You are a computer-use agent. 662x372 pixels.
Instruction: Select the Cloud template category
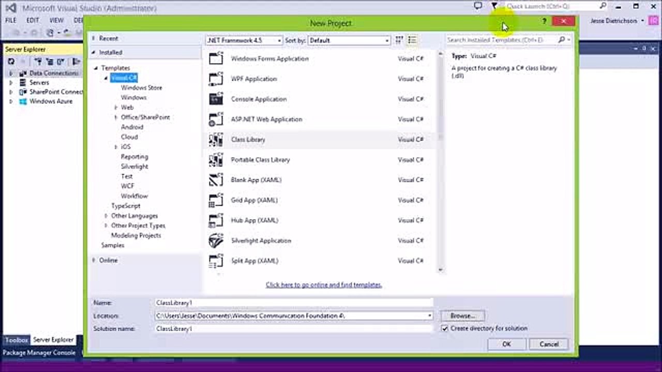pyautogui.click(x=129, y=137)
